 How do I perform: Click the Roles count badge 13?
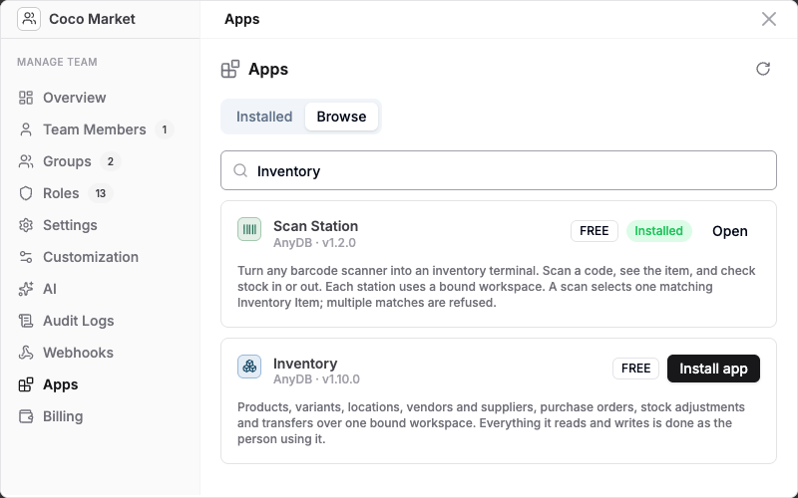(101, 193)
